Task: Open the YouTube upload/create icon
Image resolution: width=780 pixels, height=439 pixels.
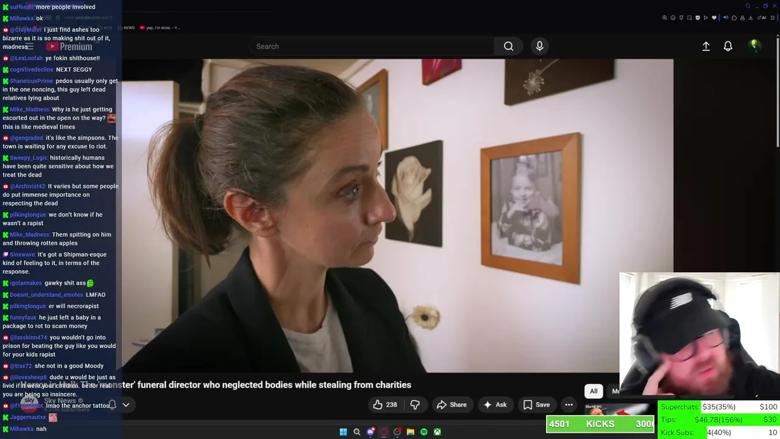Action: [706, 46]
